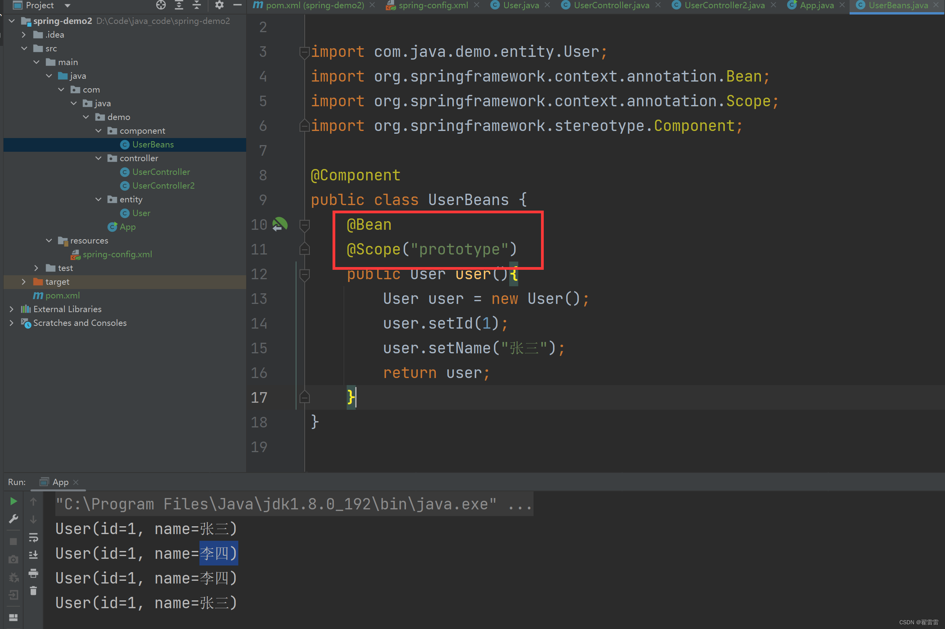Toggle scroll to end of console
The image size is (945, 629).
tap(33, 555)
